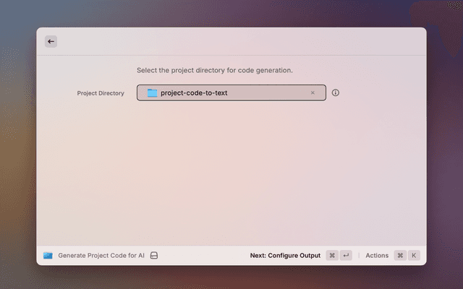Go back using the left arrow button
Image resolution: width=463 pixels, height=289 pixels.
[x=51, y=42]
